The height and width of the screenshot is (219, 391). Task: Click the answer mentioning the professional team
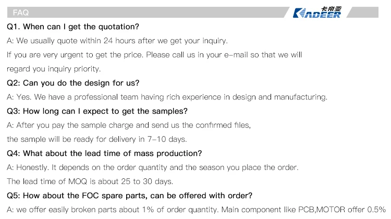167,97
